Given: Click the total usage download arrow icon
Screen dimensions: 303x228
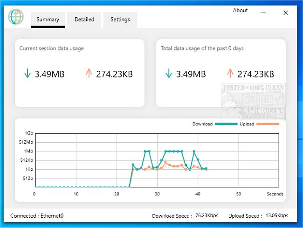Looking at the screenshot, I should coord(169,73).
